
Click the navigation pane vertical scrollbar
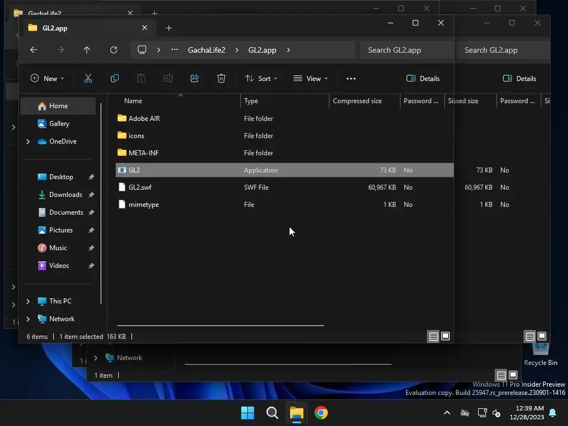pyautogui.click(x=101, y=203)
